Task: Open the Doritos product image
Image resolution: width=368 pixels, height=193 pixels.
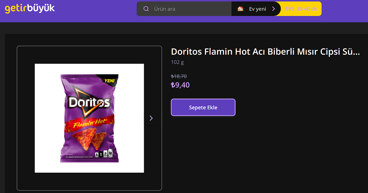Action: [x=90, y=118]
